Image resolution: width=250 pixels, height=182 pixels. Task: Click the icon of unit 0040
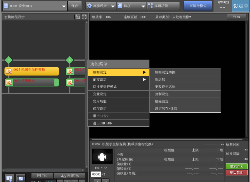pos(70,83)
